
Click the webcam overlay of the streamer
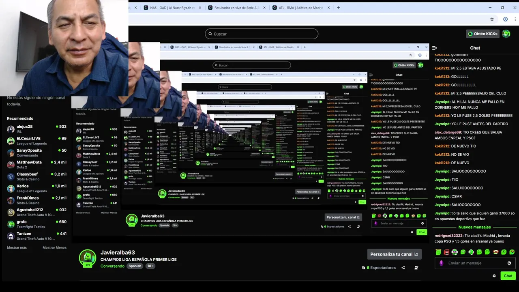point(64,48)
